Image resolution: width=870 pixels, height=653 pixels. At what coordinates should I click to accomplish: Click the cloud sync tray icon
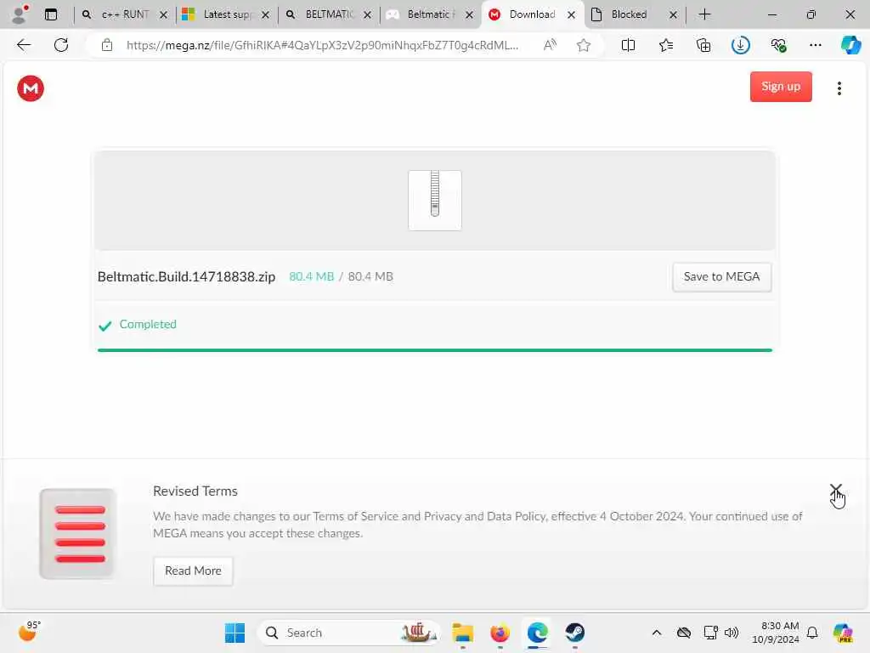(684, 633)
